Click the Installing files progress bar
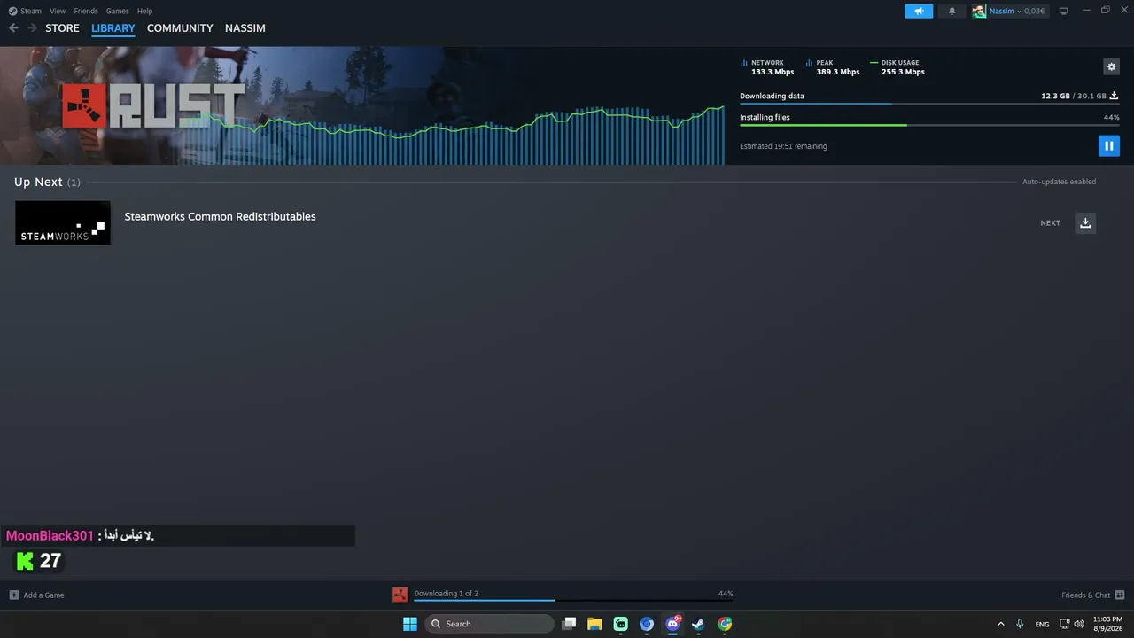Screen dimensions: 1134x638 [x=929, y=125]
